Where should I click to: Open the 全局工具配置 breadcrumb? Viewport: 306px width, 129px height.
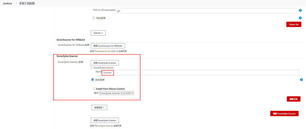tap(27, 3)
